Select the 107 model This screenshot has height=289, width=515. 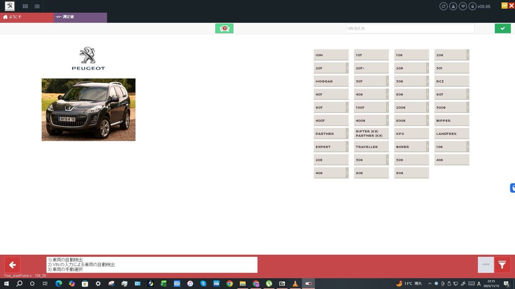[x=371, y=55]
